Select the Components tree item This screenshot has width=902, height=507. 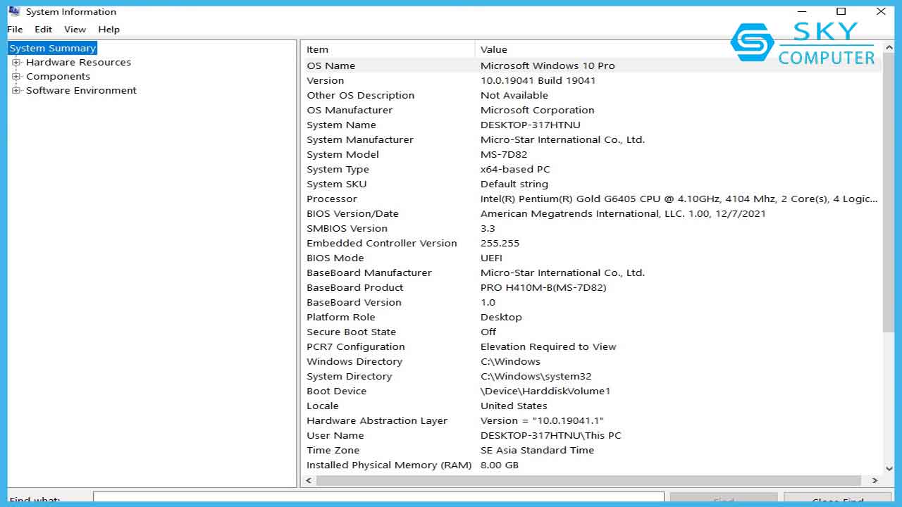point(58,76)
